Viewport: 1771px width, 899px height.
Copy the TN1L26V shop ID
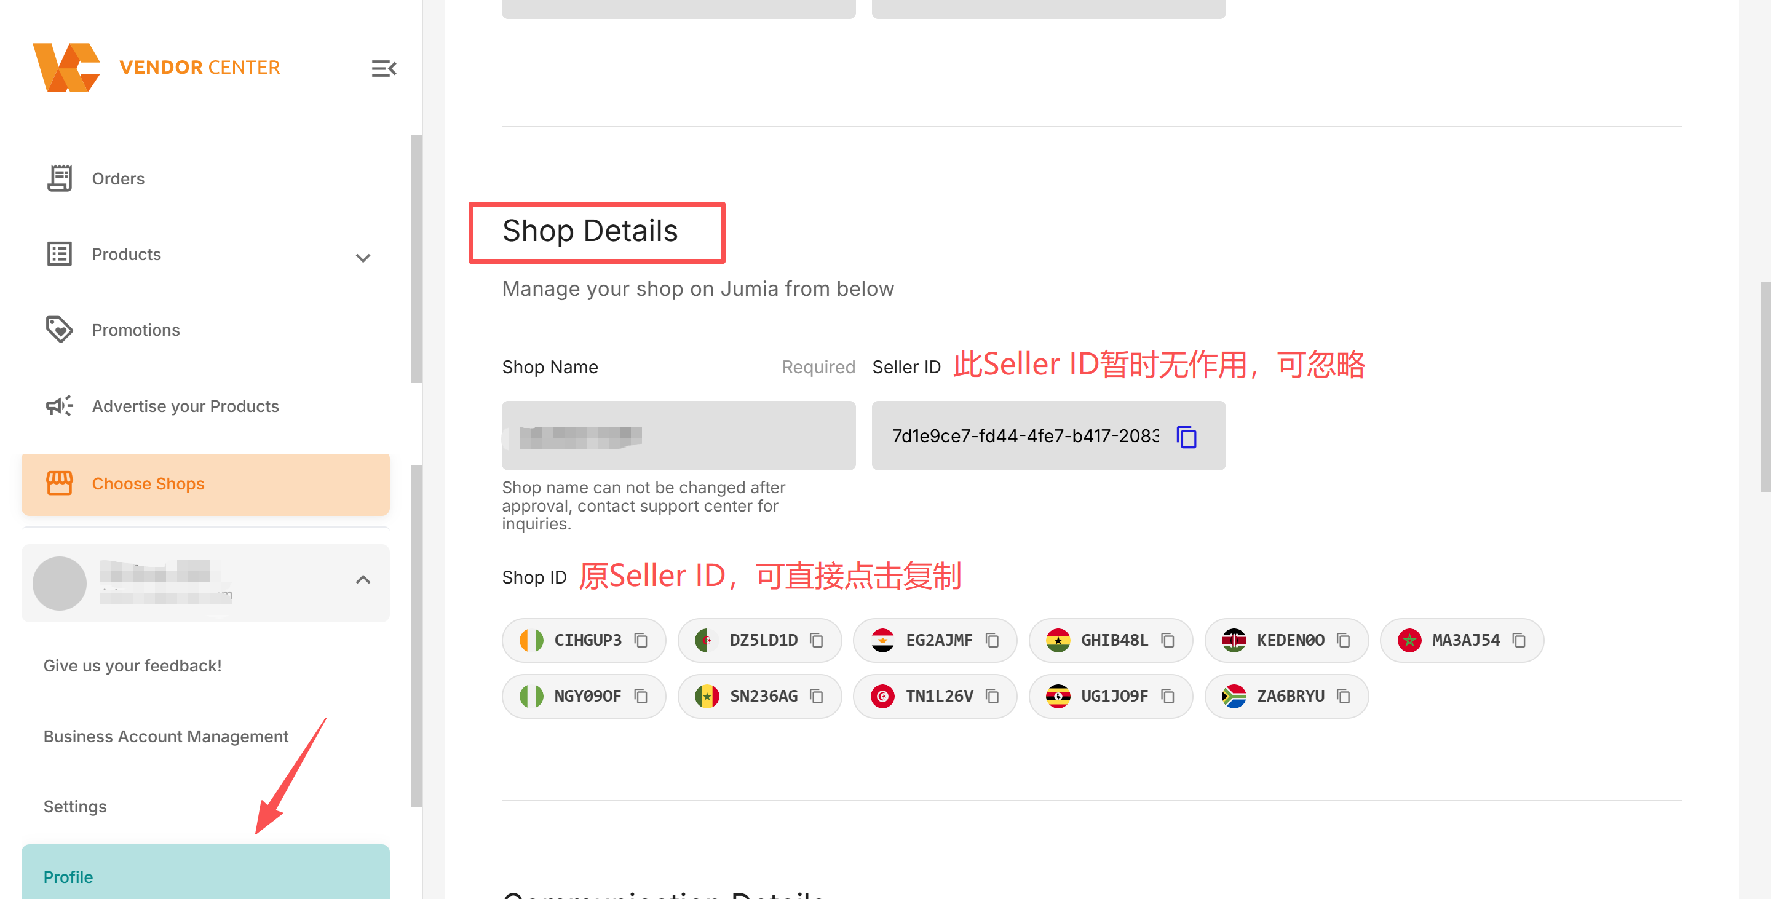992,696
